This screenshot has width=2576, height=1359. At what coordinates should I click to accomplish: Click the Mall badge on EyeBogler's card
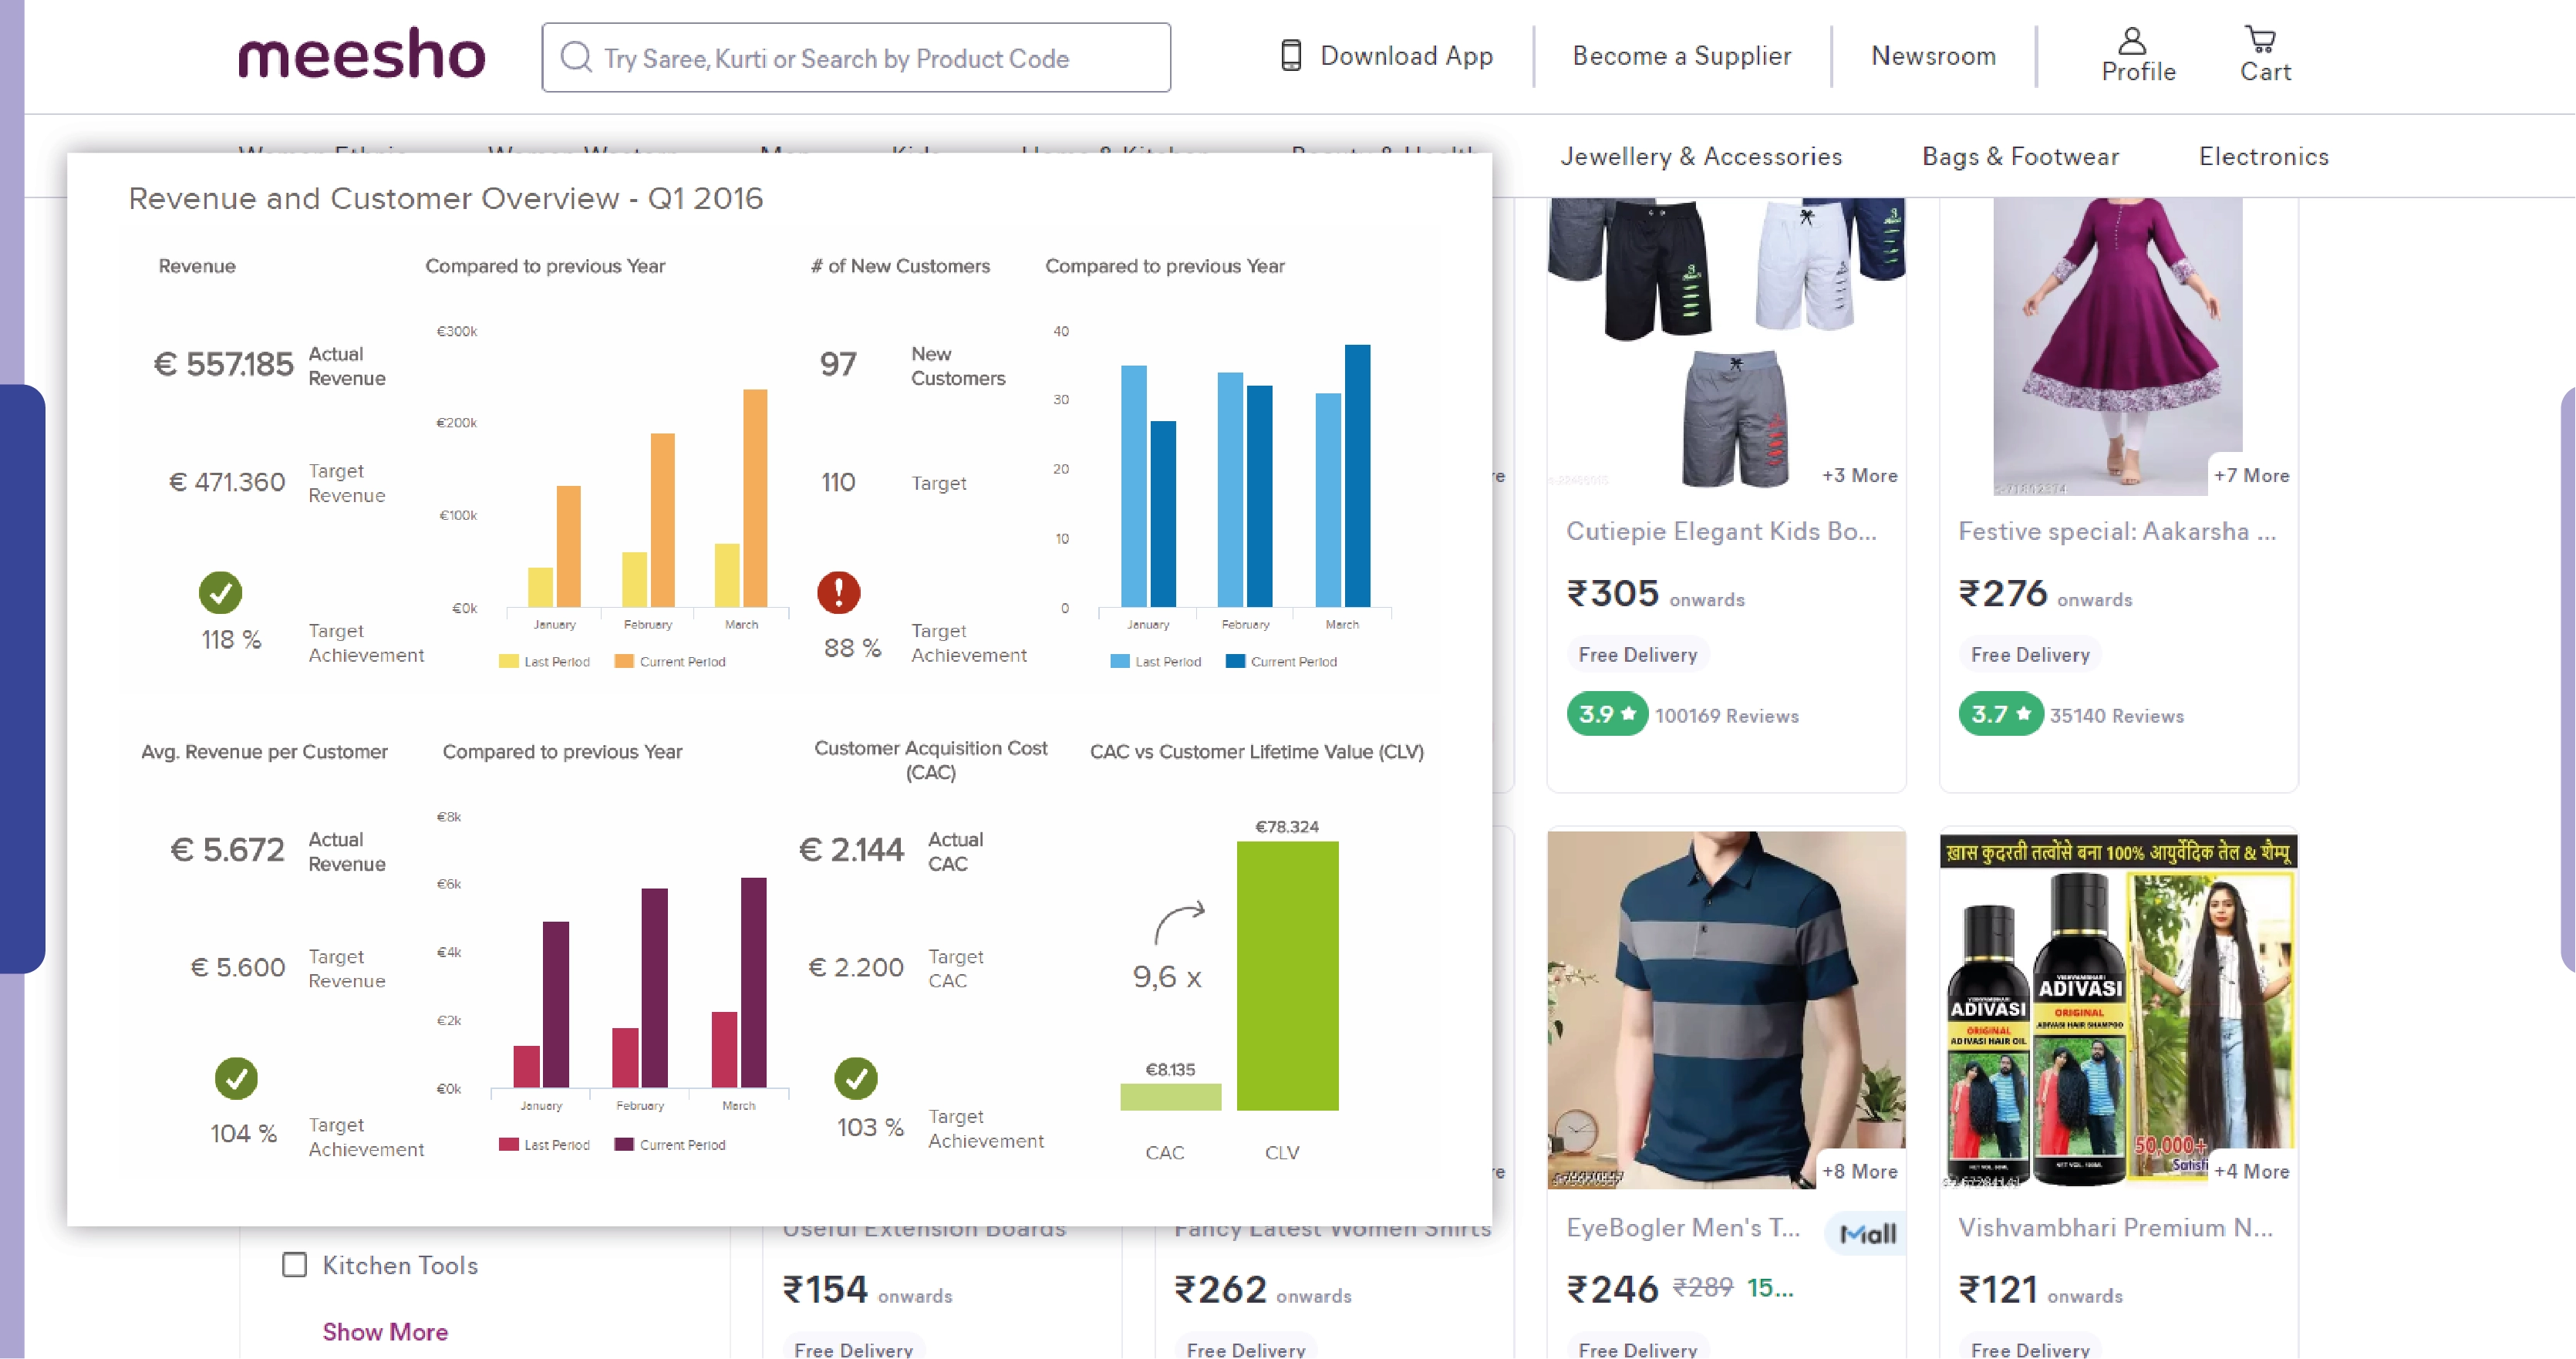click(x=1864, y=1234)
